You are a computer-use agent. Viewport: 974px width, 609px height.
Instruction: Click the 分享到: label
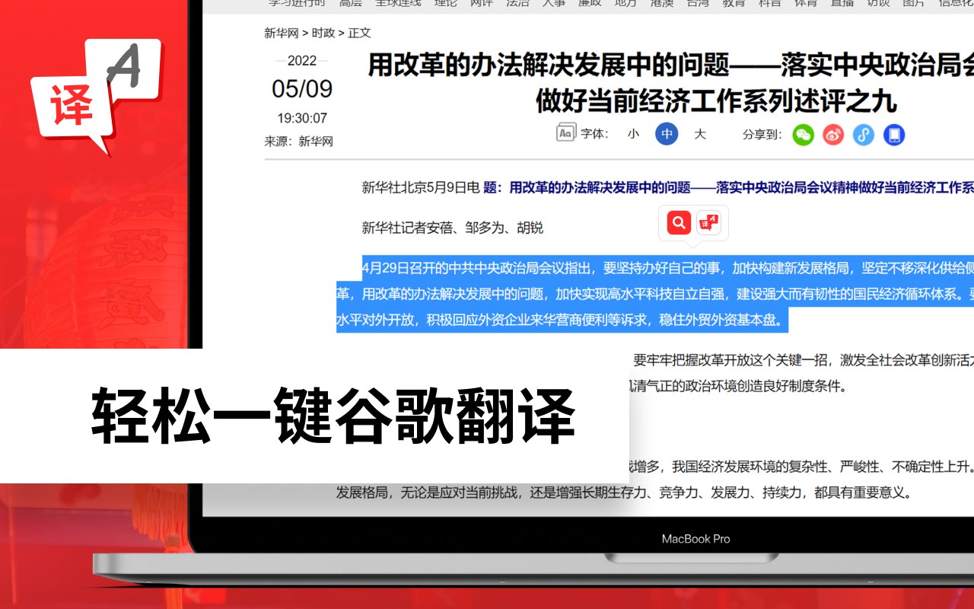pos(762,134)
